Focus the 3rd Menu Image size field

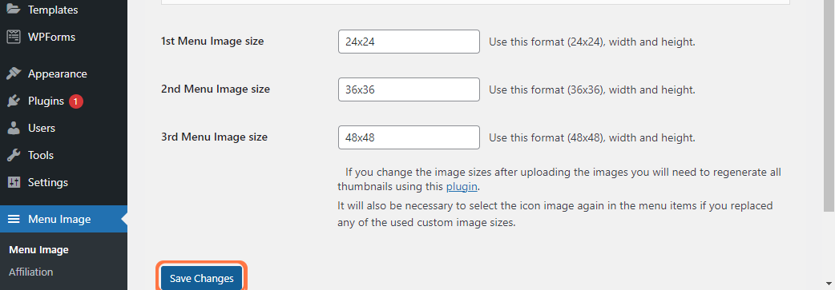(x=409, y=137)
